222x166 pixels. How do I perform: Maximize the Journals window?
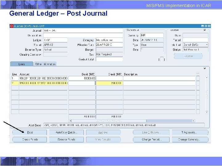206,26
